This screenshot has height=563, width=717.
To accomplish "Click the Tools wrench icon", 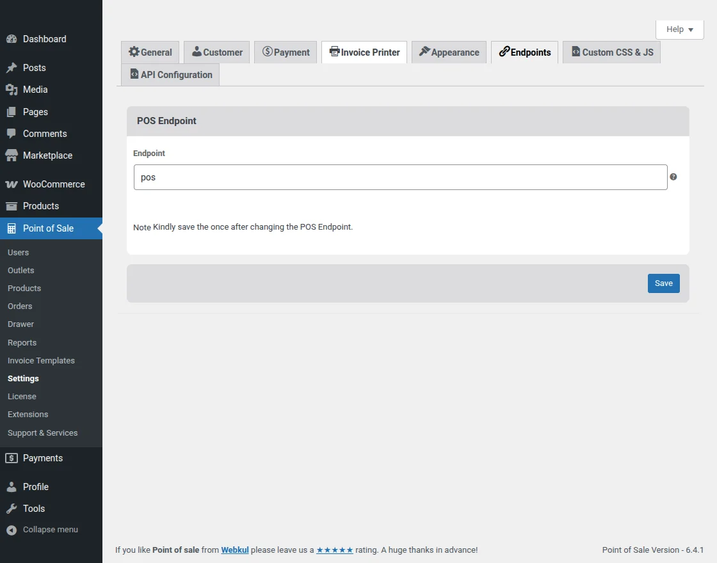I will [11, 509].
